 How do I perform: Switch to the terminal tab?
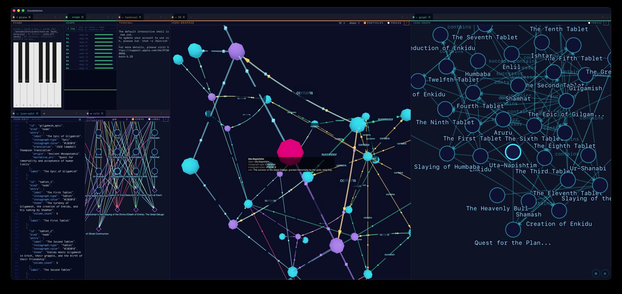pos(131,17)
